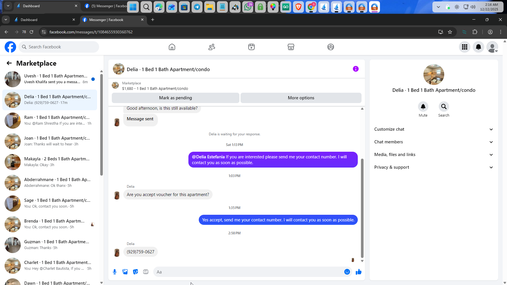Open Brenda 1 Bed 1 Bath chat
Viewport: 507px width, 285px height.
pos(50,224)
